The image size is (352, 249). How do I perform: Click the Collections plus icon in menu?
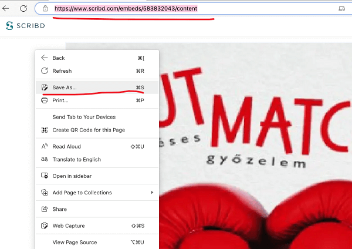click(45, 193)
